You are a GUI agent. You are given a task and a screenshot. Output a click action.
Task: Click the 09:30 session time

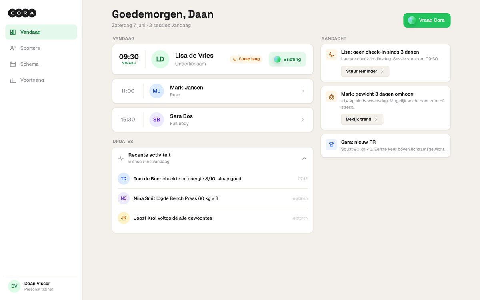pos(129,57)
